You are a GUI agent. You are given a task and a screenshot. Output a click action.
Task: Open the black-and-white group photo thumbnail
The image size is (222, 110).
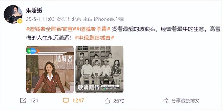pos(99,69)
